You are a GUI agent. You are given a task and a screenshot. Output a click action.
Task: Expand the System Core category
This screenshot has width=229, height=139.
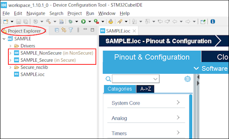[x=146, y=103]
